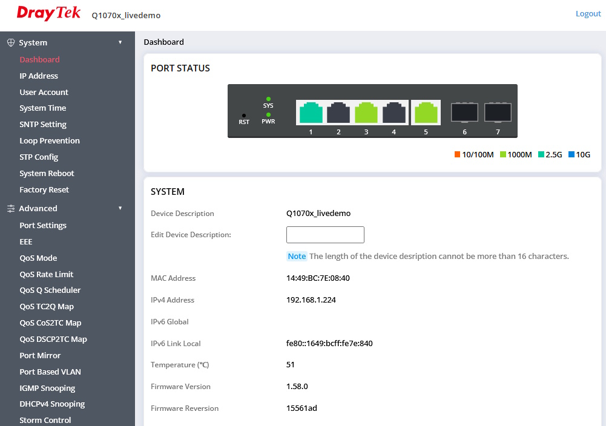
Task: Go to System Reboot
Action: click(x=47, y=174)
